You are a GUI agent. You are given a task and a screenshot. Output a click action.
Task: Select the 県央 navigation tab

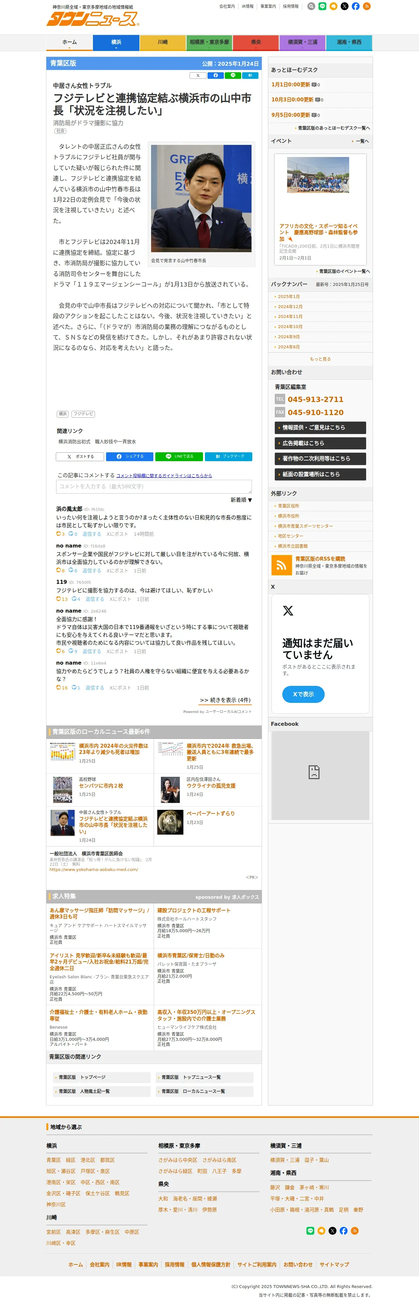point(256,43)
